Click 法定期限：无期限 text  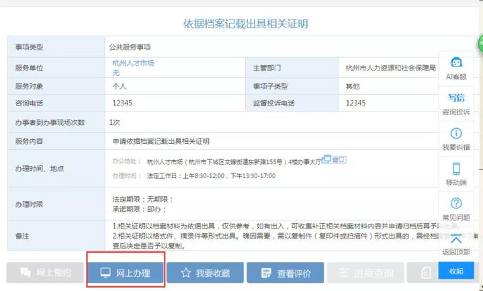142,200
